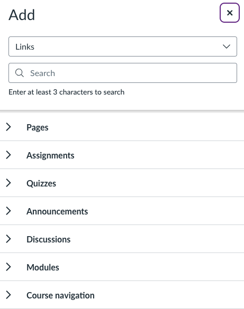Click the Modules label
Image resolution: width=244 pixels, height=309 pixels.
pos(43,267)
